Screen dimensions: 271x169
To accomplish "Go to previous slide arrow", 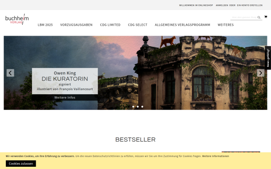I will pyautogui.click(x=10, y=73).
